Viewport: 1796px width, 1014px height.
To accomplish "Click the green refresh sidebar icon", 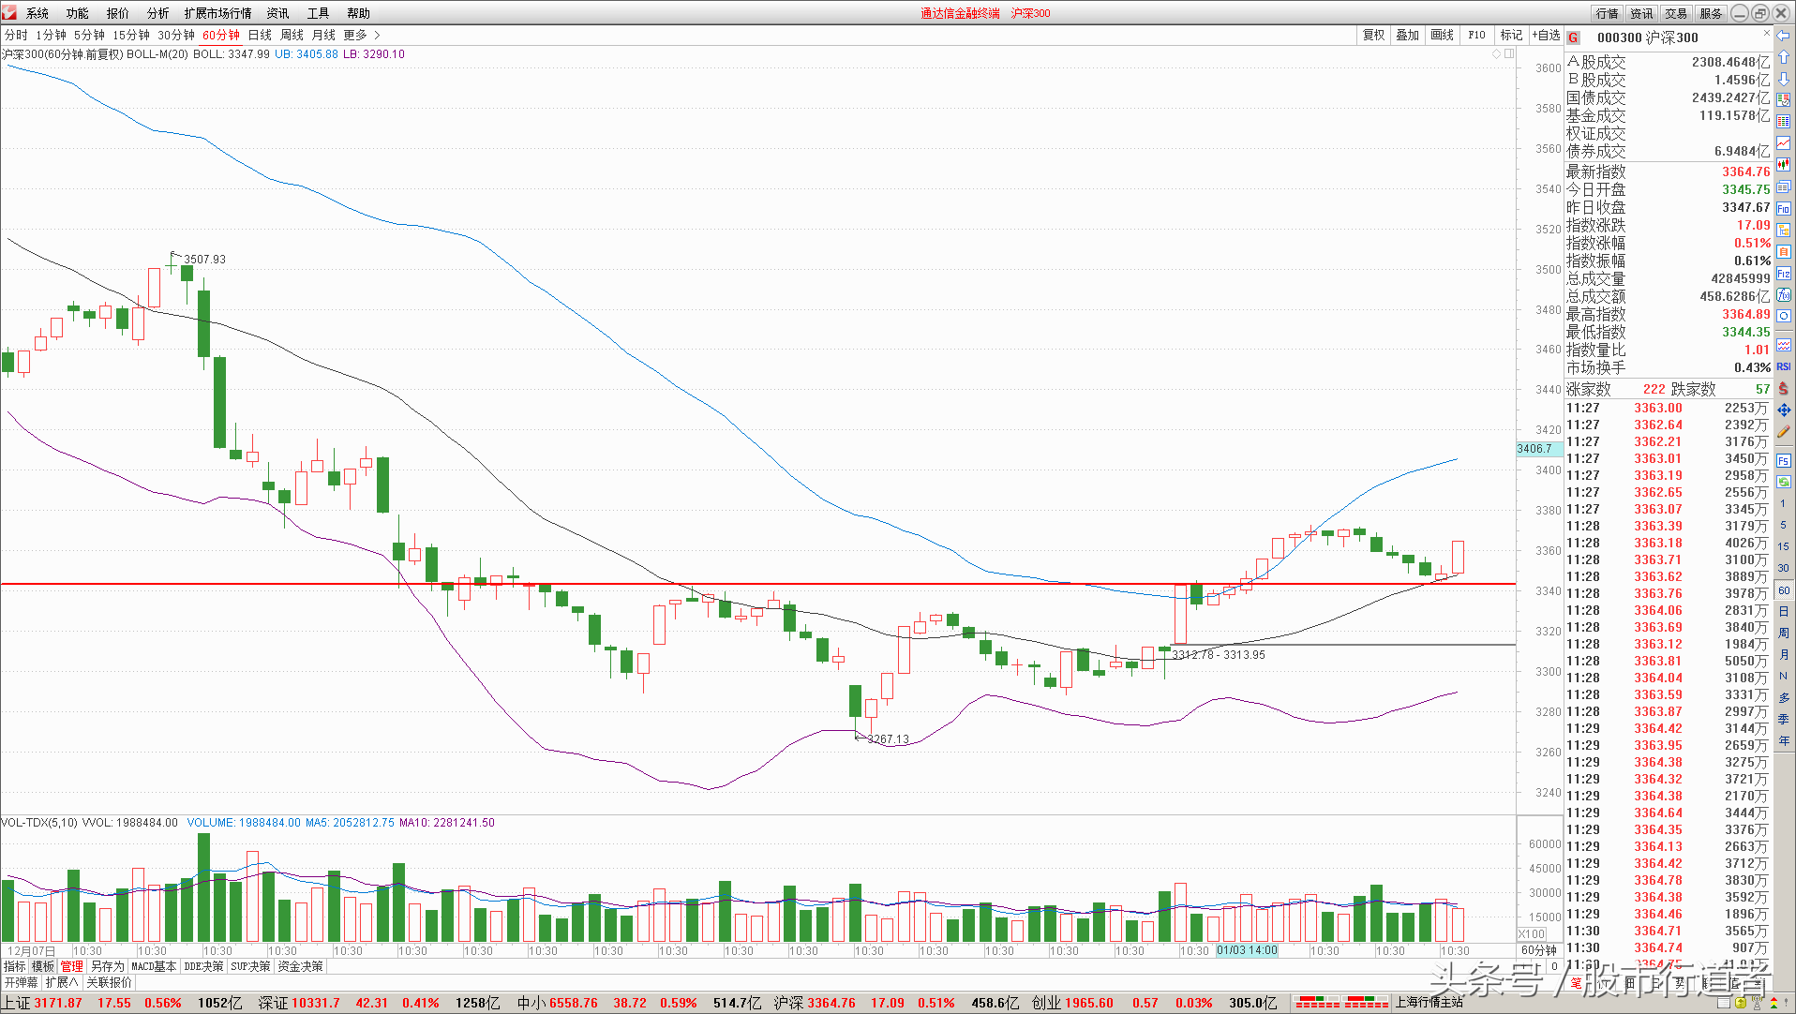I will [1784, 482].
